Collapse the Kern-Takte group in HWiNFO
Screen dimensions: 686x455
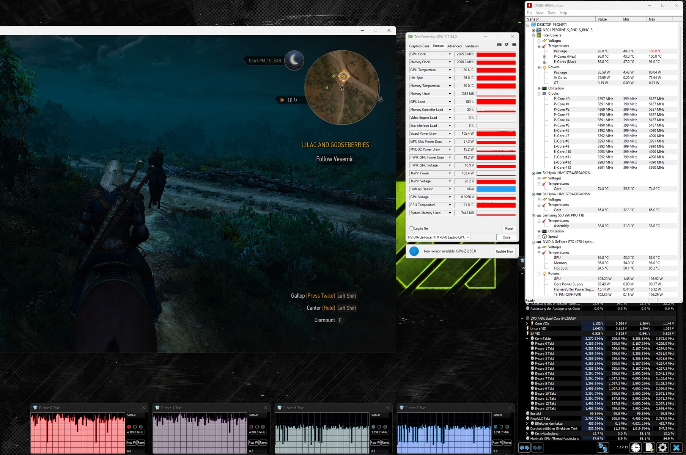pos(527,339)
